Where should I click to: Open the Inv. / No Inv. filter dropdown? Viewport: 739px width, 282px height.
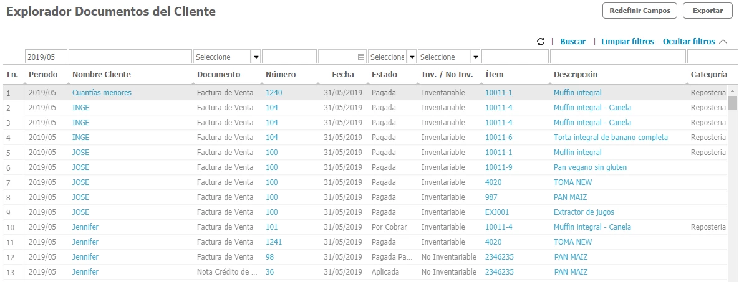pos(475,57)
